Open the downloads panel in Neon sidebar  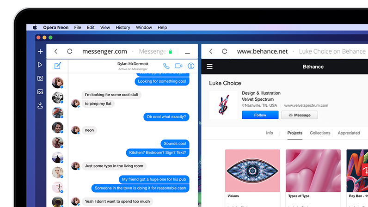(40, 105)
